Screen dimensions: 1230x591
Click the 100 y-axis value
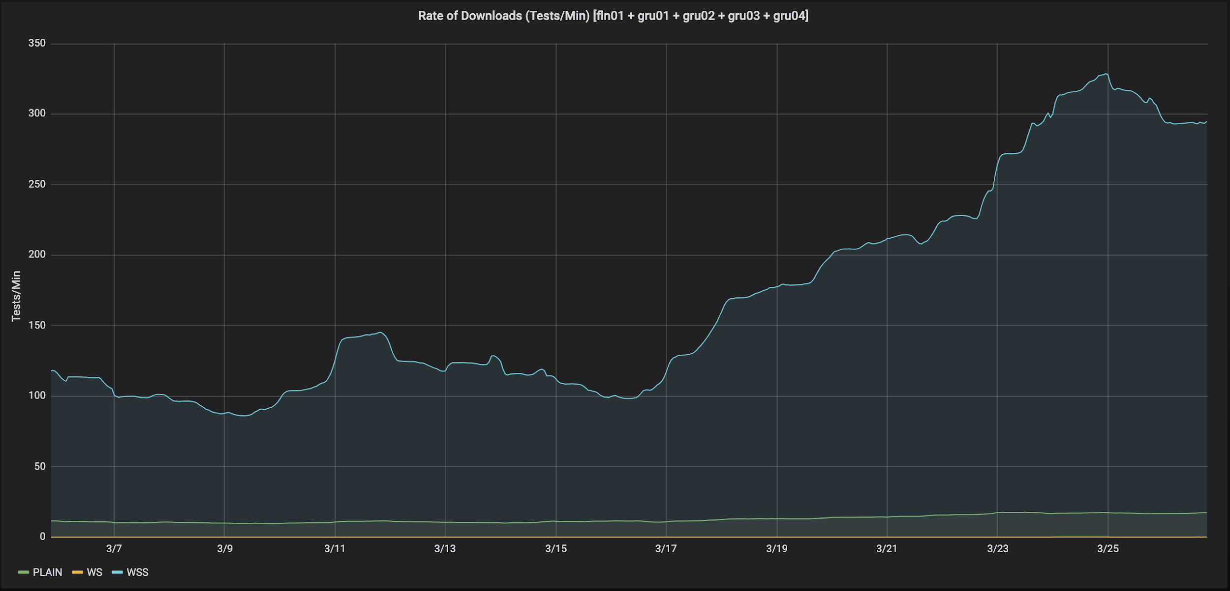click(x=37, y=395)
